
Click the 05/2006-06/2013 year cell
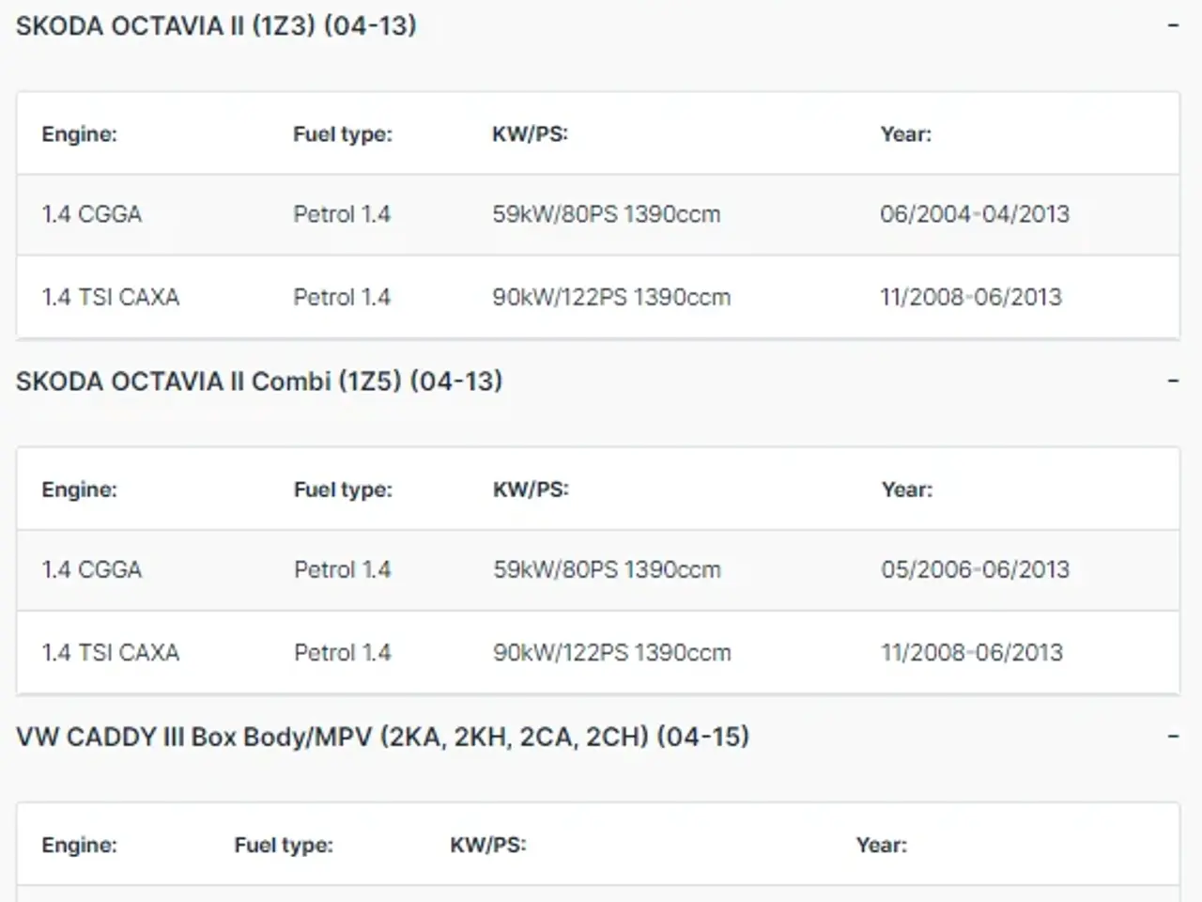pyautogui.click(x=976, y=569)
